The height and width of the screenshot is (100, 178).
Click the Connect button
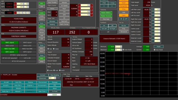click(x=43, y=75)
